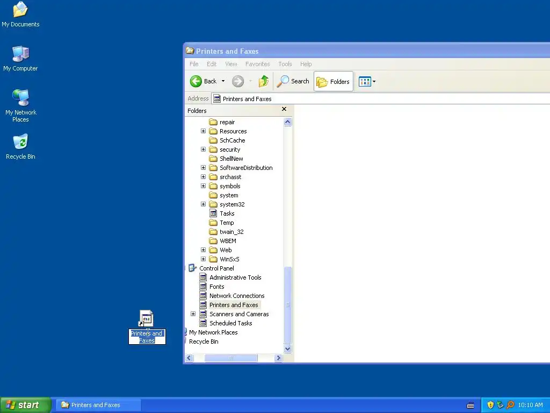Open My Documents desktop icon
Screen dimensions: 550x413
coord(20,14)
